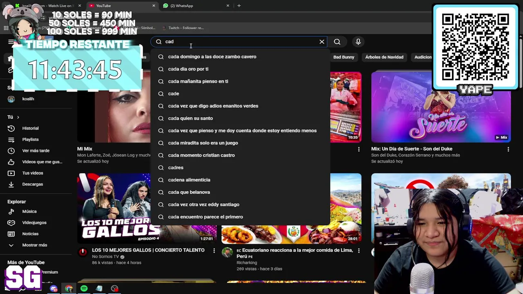This screenshot has width=523, height=294.
Task: Open the YouTube hamburger guide menu
Action: tap(11, 42)
